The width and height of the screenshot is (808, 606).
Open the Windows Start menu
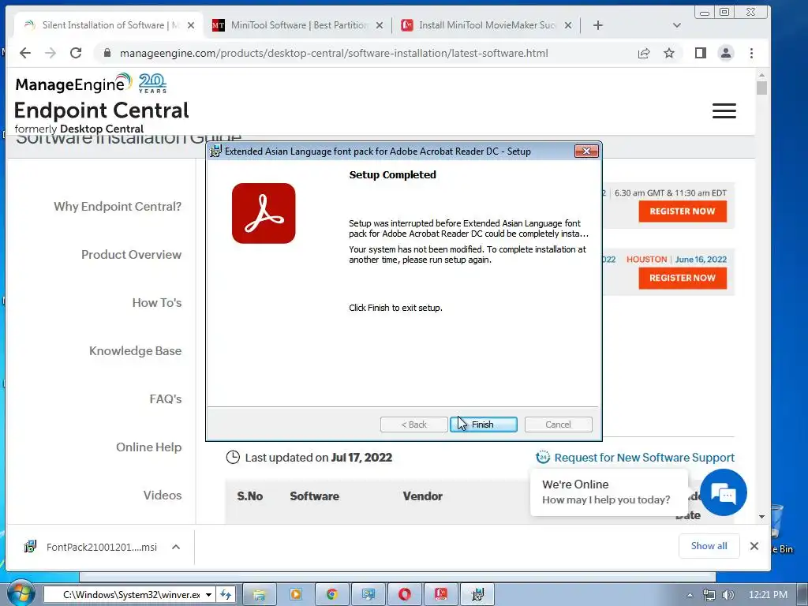click(21, 593)
